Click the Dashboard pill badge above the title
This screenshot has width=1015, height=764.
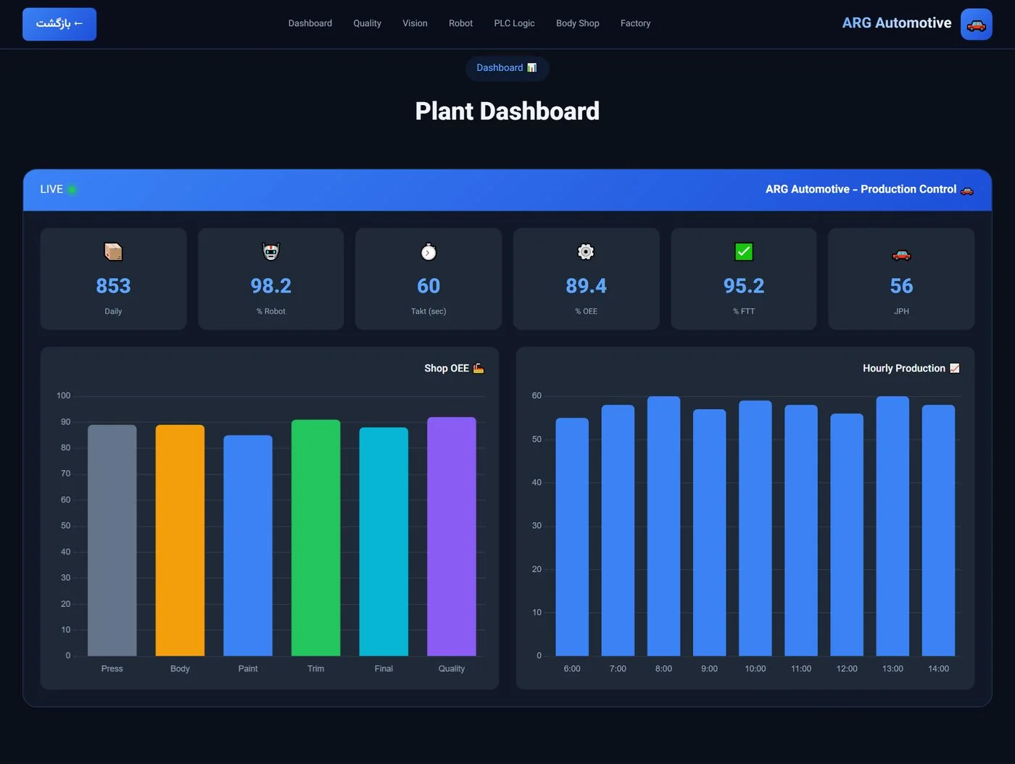[507, 68]
